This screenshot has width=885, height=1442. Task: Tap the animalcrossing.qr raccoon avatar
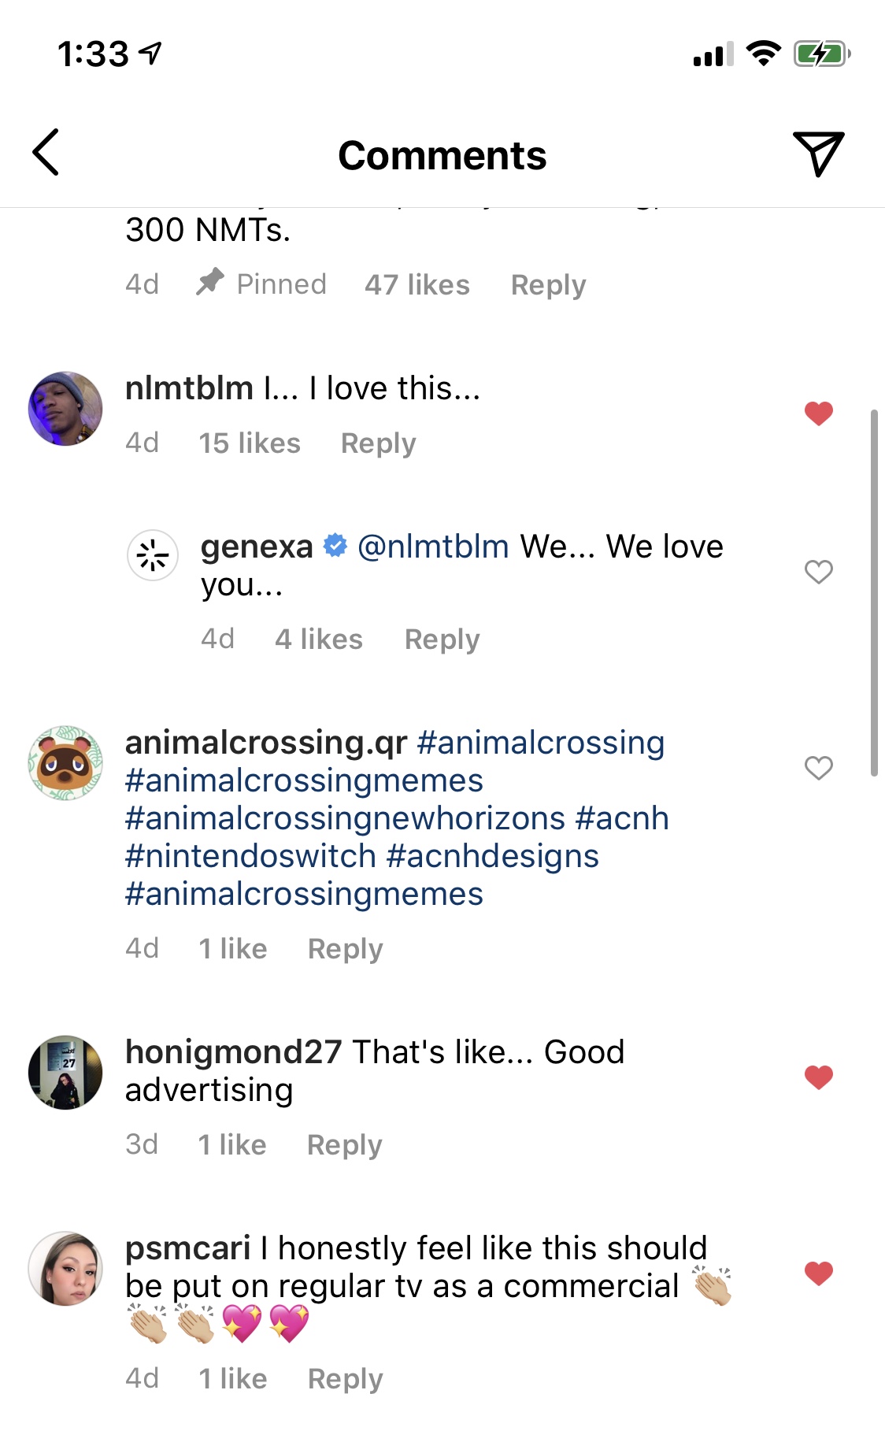[65, 763]
